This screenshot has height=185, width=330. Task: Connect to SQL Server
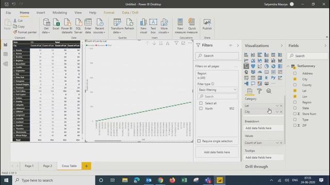[78, 26]
